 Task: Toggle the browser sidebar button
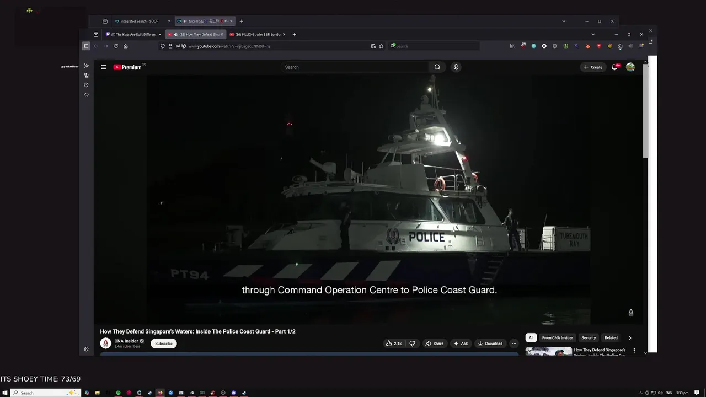(x=86, y=46)
